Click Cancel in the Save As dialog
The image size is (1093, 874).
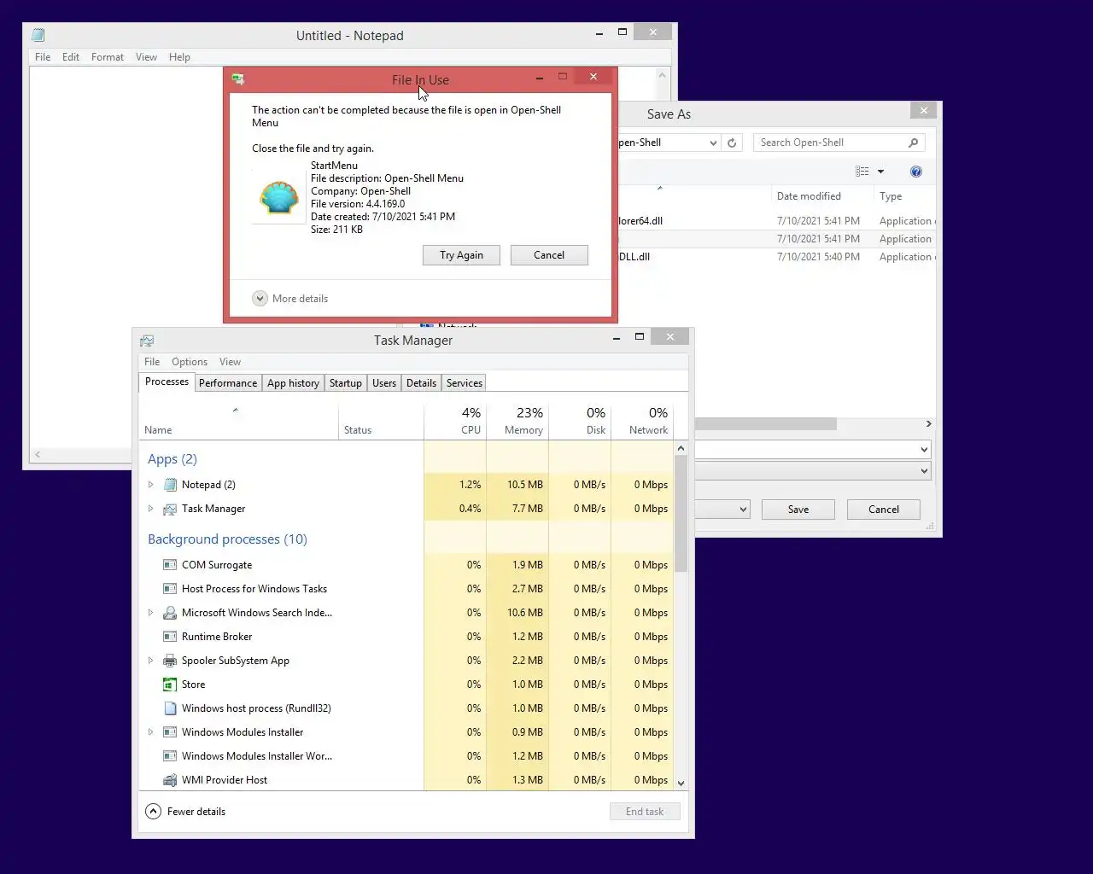pos(884,510)
